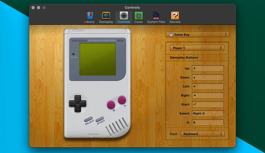Open the Player 1 dropdown
Image resolution: width=265 pixels, height=153 pixels.
(197, 48)
